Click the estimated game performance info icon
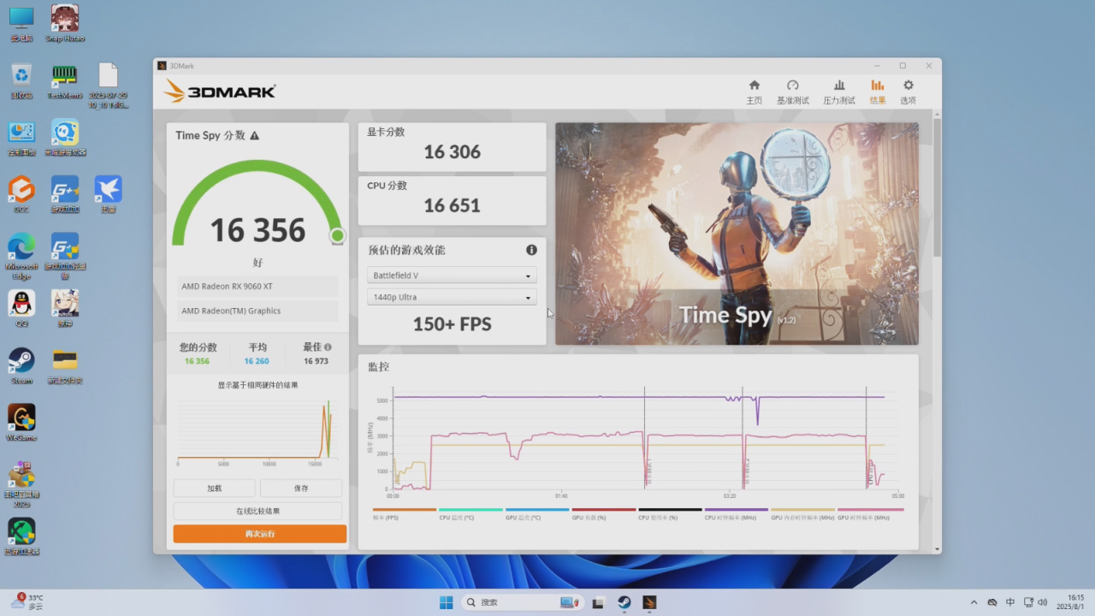The width and height of the screenshot is (1095, 616). click(x=531, y=250)
